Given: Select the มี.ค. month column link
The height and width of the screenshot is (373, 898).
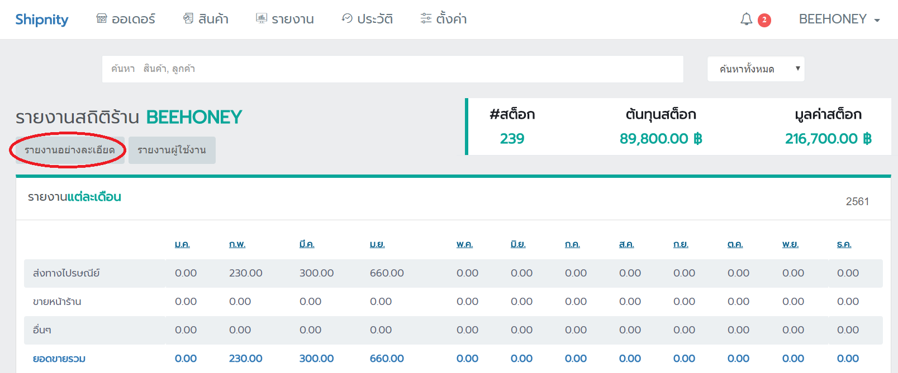Looking at the screenshot, I should (307, 244).
